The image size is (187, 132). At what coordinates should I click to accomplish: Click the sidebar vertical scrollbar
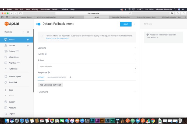click(33, 61)
